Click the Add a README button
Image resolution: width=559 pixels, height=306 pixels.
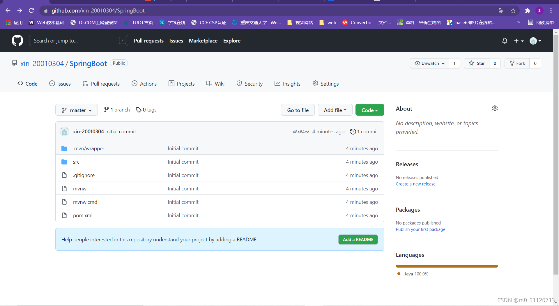[x=358, y=239]
